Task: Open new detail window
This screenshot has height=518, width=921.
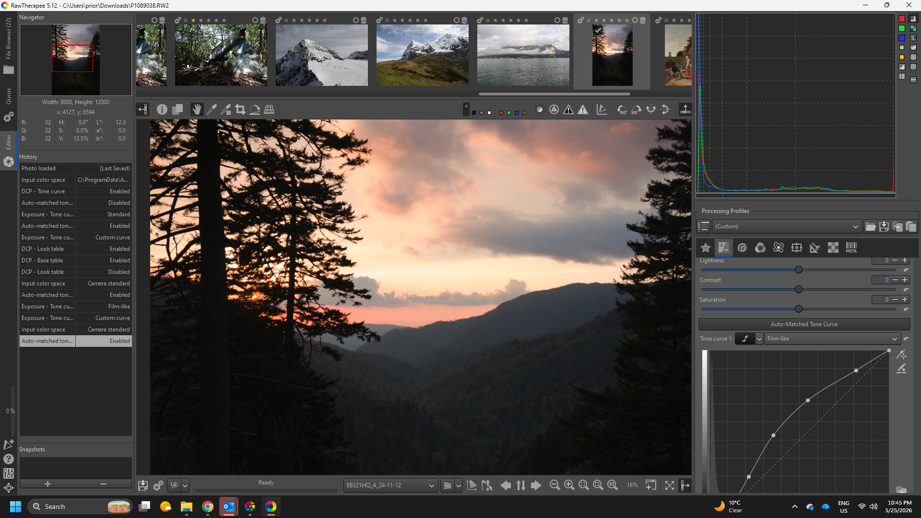Action: coord(651,485)
